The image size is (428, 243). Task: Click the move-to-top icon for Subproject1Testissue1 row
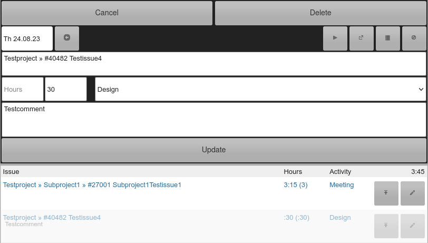pyautogui.click(x=386, y=193)
